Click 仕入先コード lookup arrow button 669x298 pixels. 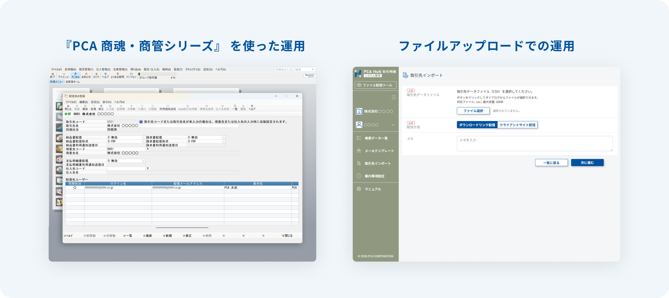click(148, 168)
